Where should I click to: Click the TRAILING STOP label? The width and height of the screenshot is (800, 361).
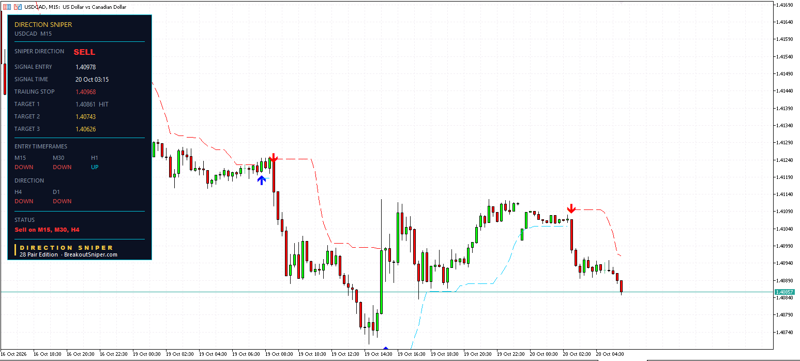[35, 92]
